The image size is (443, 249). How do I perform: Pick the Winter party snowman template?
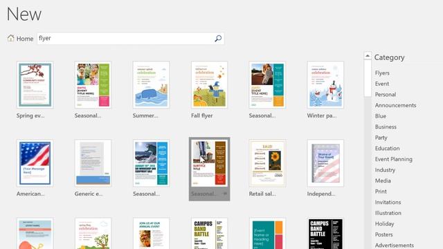(x=325, y=85)
